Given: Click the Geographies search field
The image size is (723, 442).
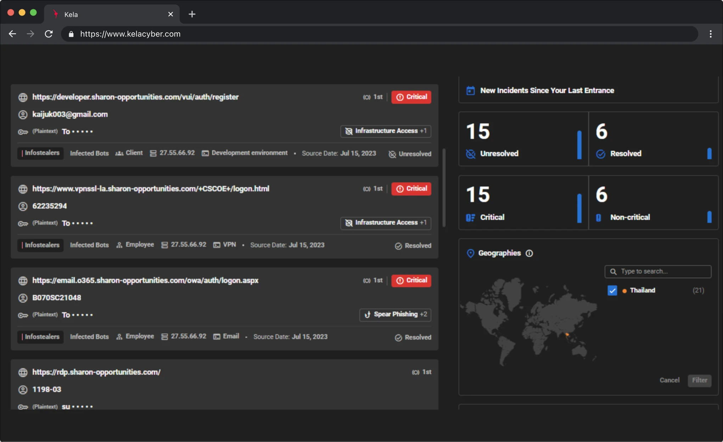Looking at the screenshot, I should point(658,272).
